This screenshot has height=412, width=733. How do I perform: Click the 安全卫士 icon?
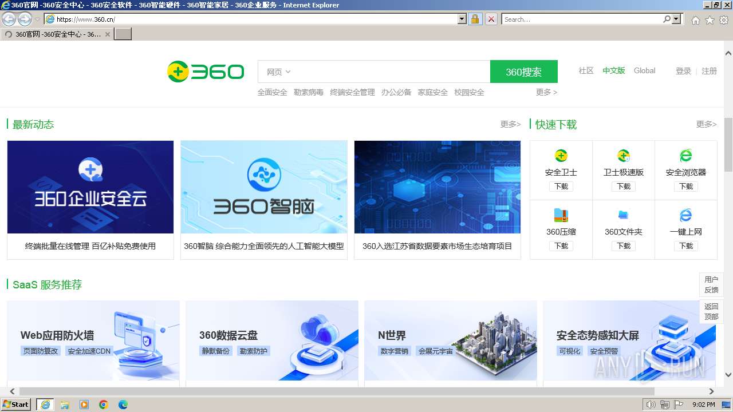(561, 156)
